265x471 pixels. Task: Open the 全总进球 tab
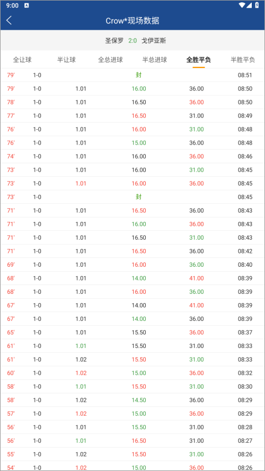(x=110, y=60)
